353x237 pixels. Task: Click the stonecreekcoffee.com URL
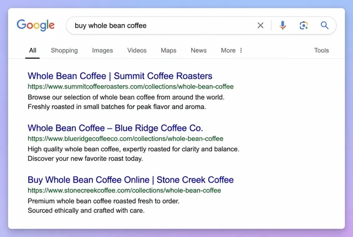[x=124, y=191]
